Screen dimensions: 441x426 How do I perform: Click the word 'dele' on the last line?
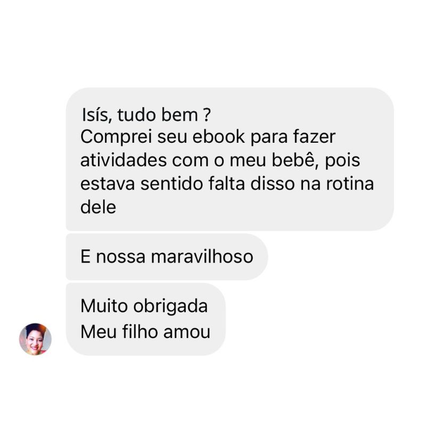point(98,207)
